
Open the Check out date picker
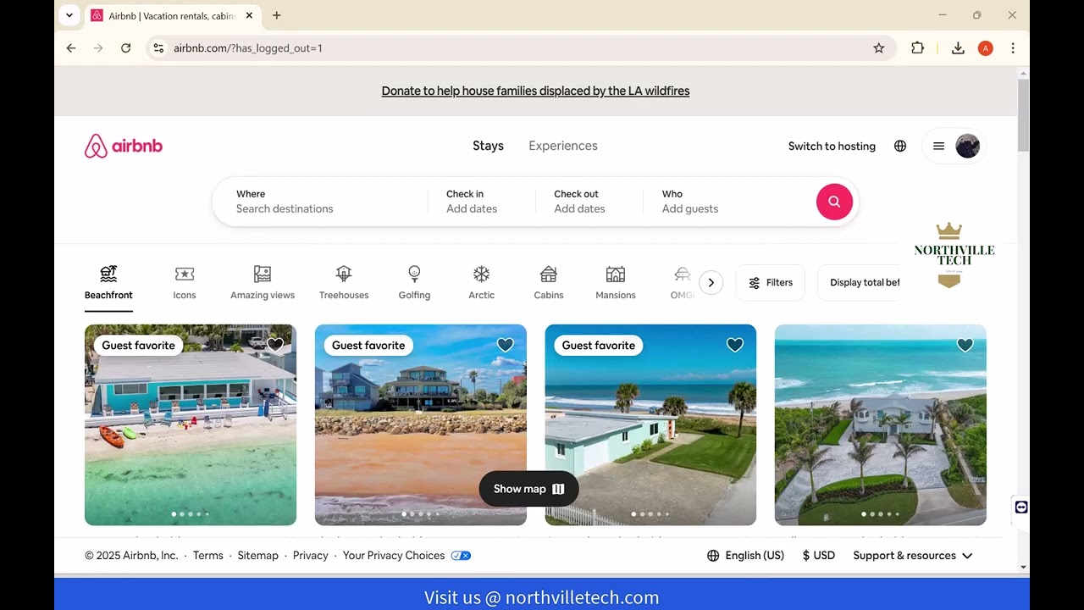click(589, 202)
